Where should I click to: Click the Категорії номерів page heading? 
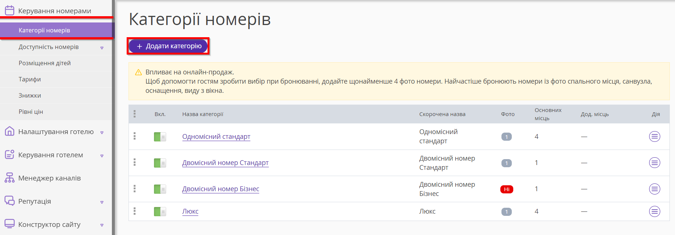(x=200, y=19)
